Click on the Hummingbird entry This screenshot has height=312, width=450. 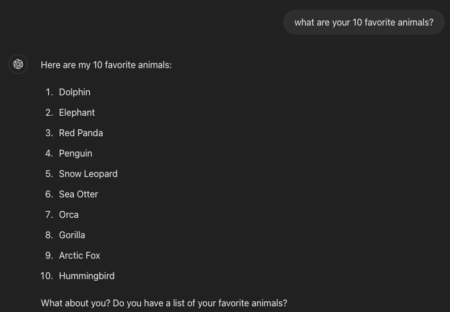click(x=87, y=276)
